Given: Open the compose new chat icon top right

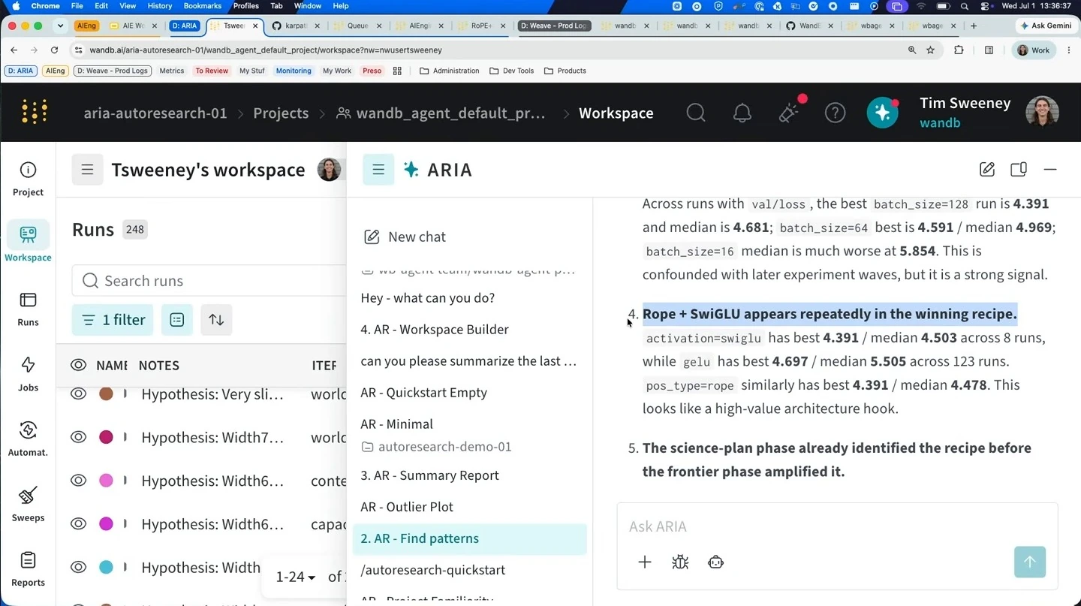Looking at the screenshot, I should [987, 169].
